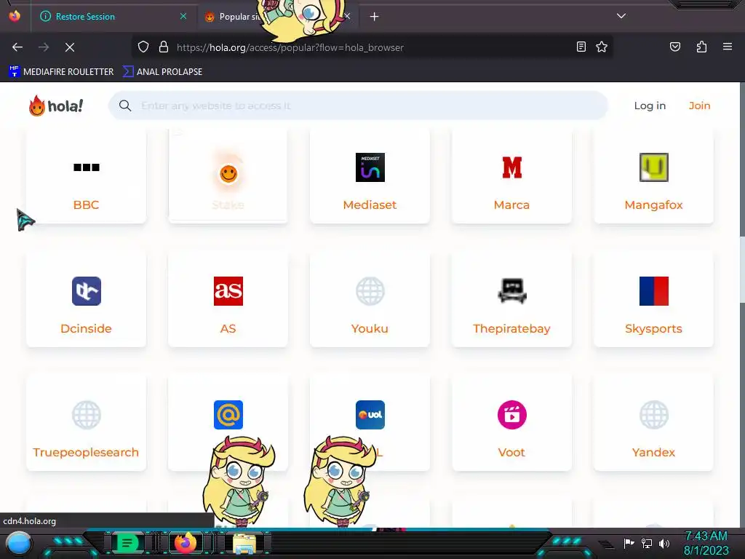745x559 pixels.
Task: Click the Dcinside label
Action: click(86, 328)
